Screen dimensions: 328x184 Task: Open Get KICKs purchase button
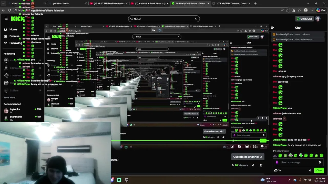[x=304, y=19]
